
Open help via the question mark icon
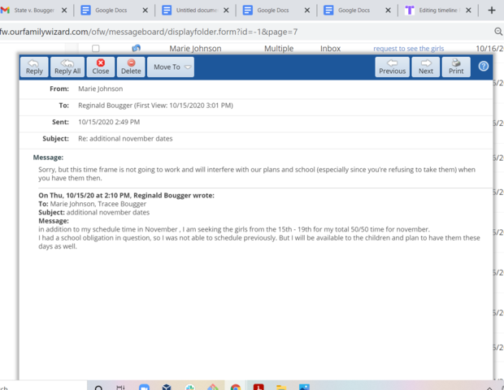484,66
